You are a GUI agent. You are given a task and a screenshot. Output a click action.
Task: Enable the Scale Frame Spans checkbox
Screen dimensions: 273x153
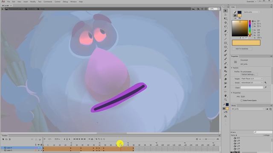click(x=241, y=100)
